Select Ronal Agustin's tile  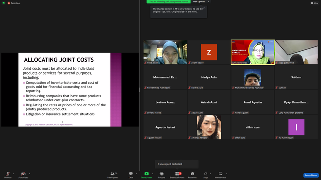253,102
